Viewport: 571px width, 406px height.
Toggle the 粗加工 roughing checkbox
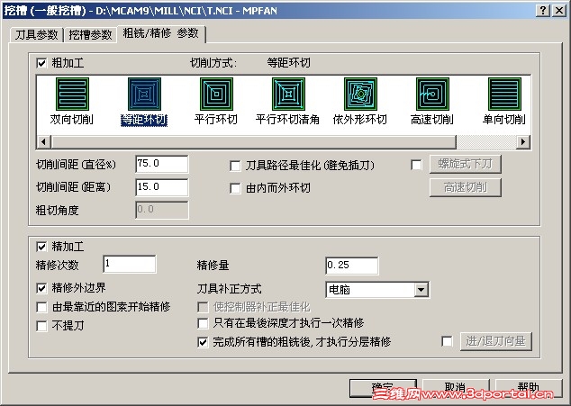click(x=41, y=63)
